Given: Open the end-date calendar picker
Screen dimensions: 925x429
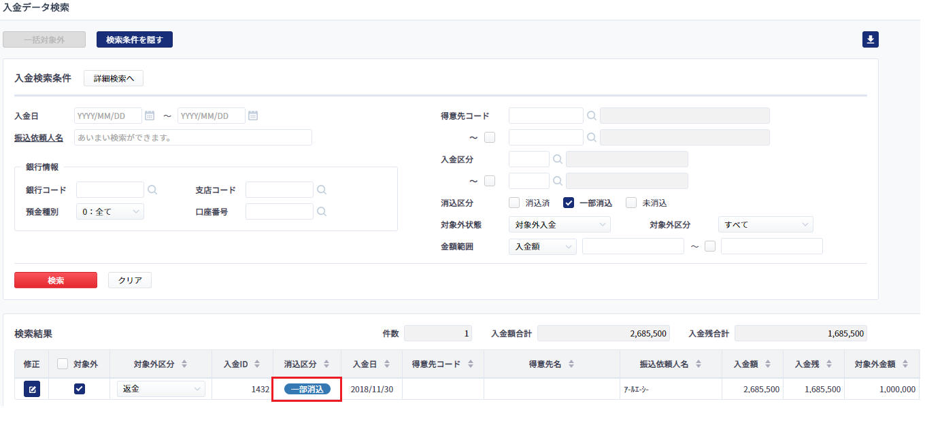Looking at the screenshot, I should 253,116.
